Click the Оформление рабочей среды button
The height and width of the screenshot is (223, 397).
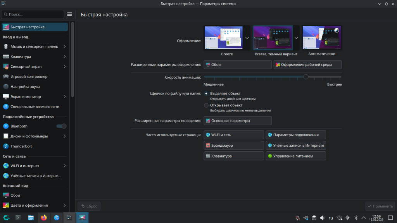pyautogui.click(x=307, y=65)
